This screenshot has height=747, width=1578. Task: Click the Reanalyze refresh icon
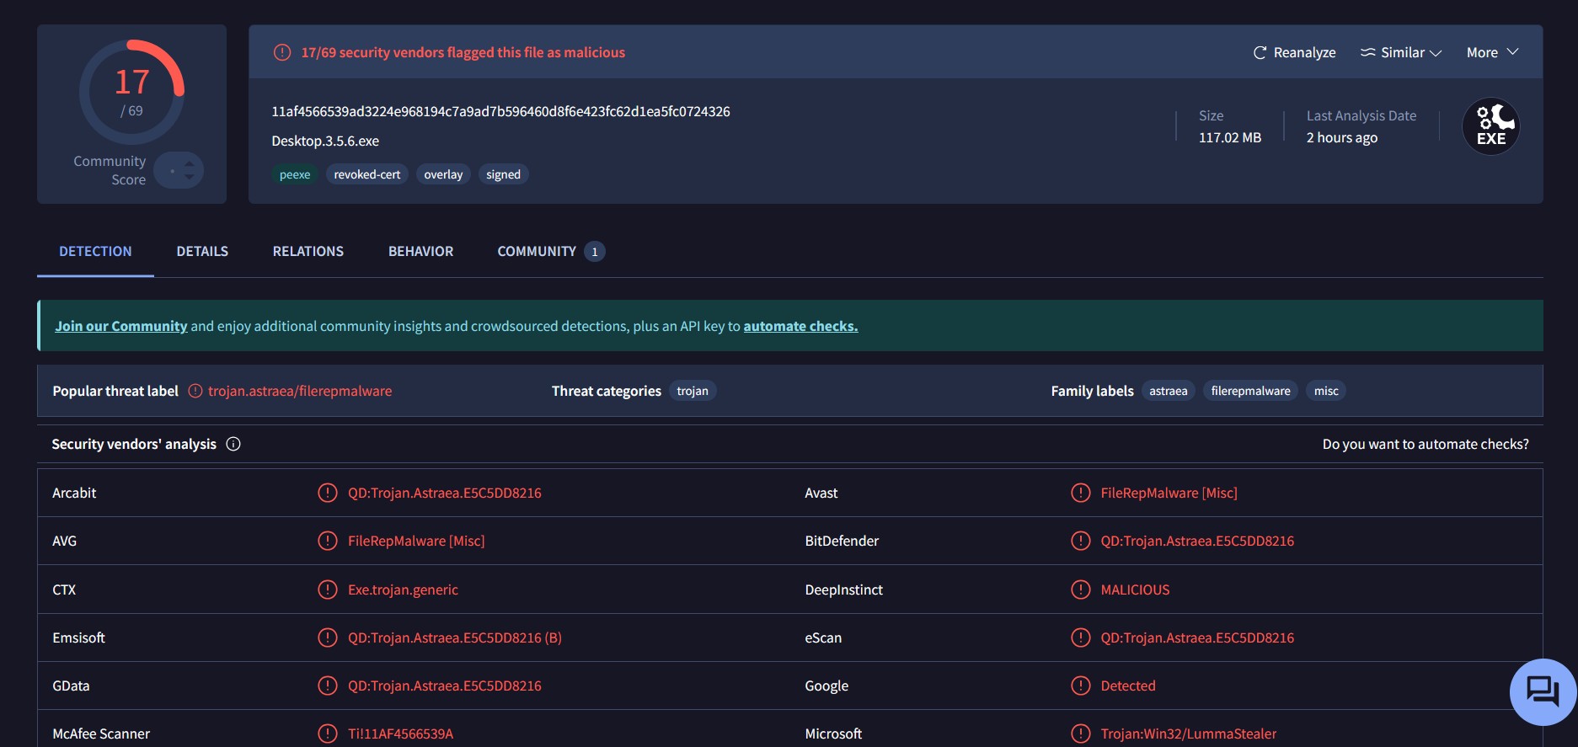1260,52
